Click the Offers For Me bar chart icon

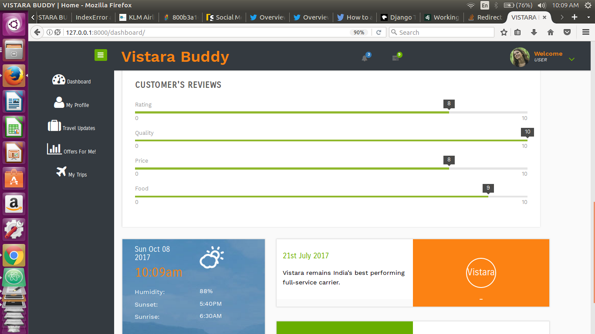point(54,149)
